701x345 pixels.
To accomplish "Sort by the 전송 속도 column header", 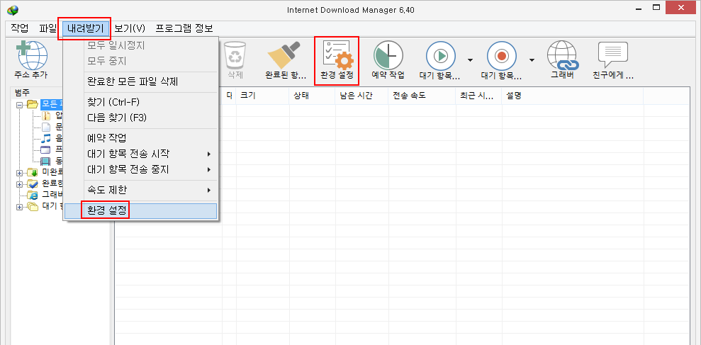I will coord(422,96).
